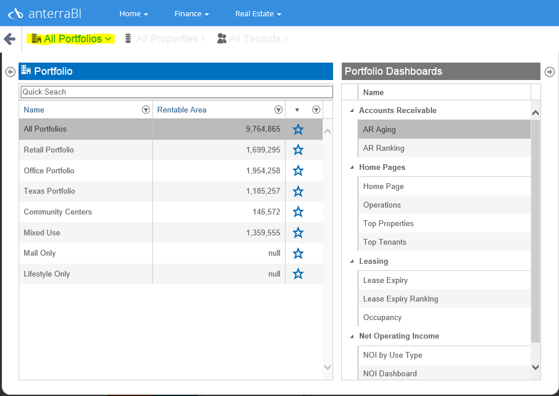Select the Community Centers row
The height and width of the screenshot is (396, 559).
click(x=171, y=212)
